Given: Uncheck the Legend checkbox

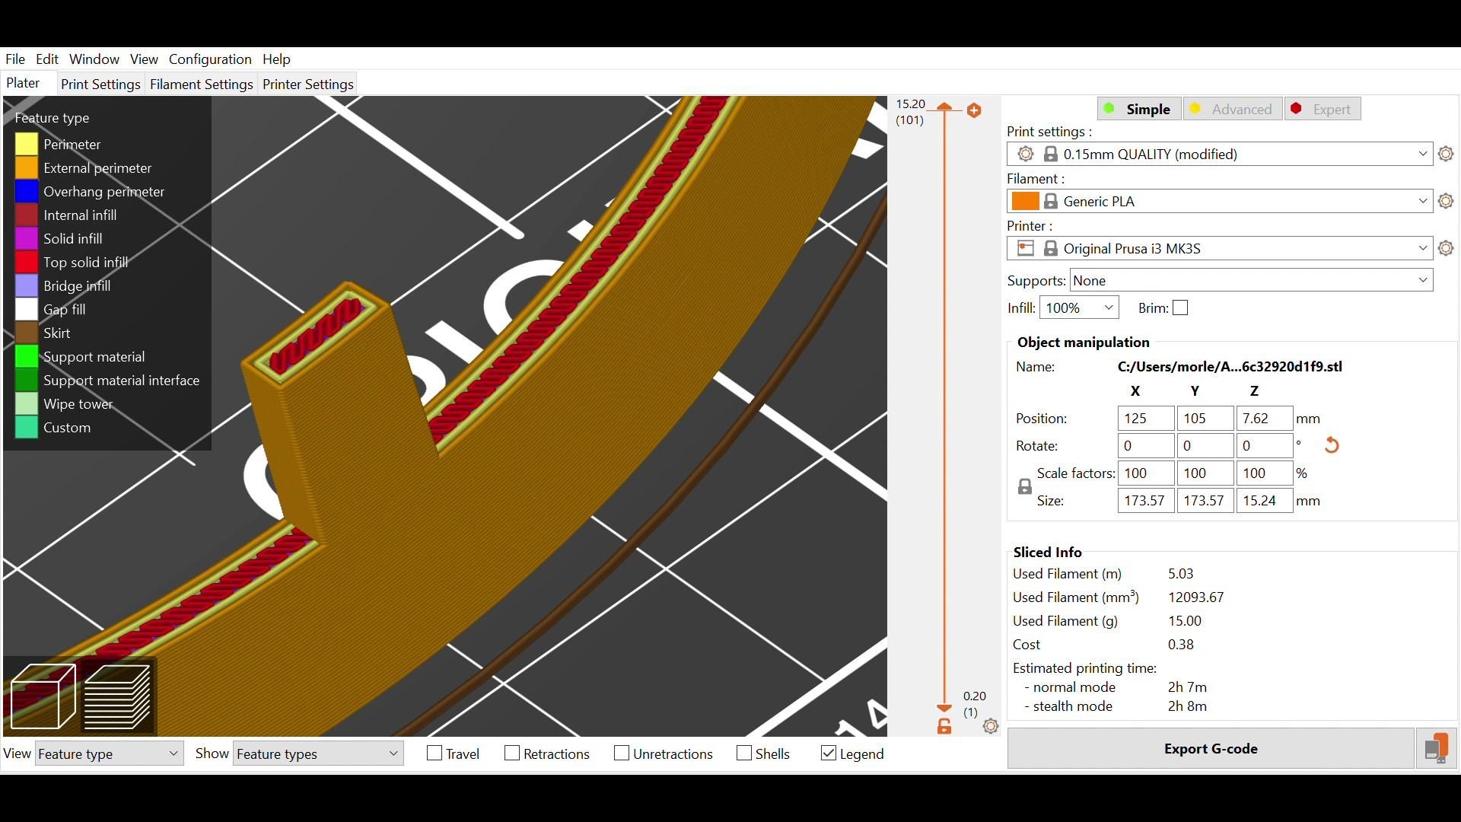Looking at the screenshot, I should (829, 753).
